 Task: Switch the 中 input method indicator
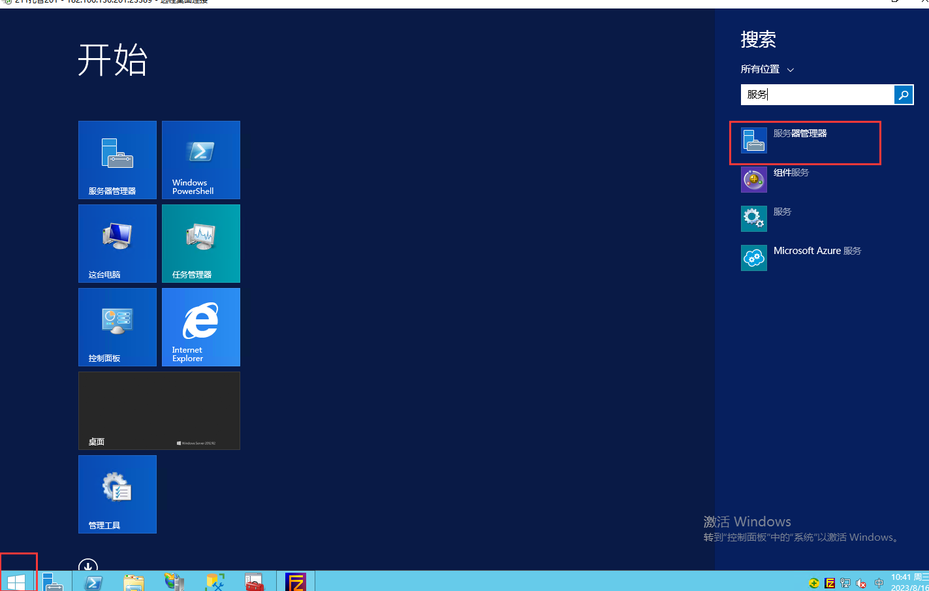click(879, 583)
